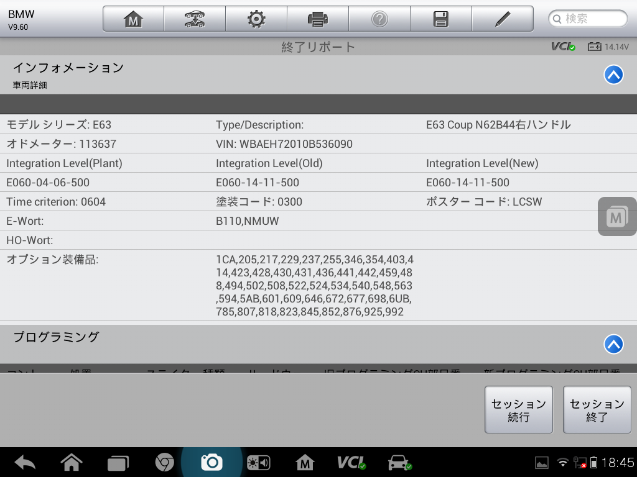Tap the network disconnected status icon

click(580, 462)
